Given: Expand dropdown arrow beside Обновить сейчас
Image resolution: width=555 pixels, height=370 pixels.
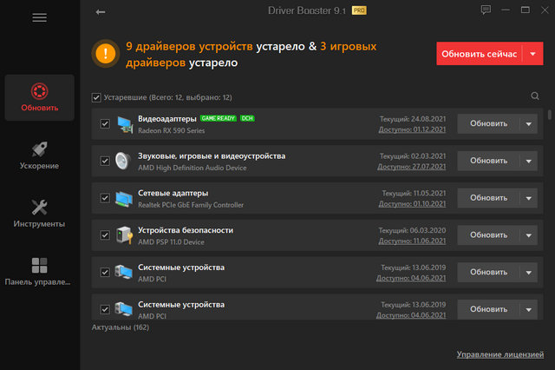Looking at the screenshot, I should coord(531,54).
